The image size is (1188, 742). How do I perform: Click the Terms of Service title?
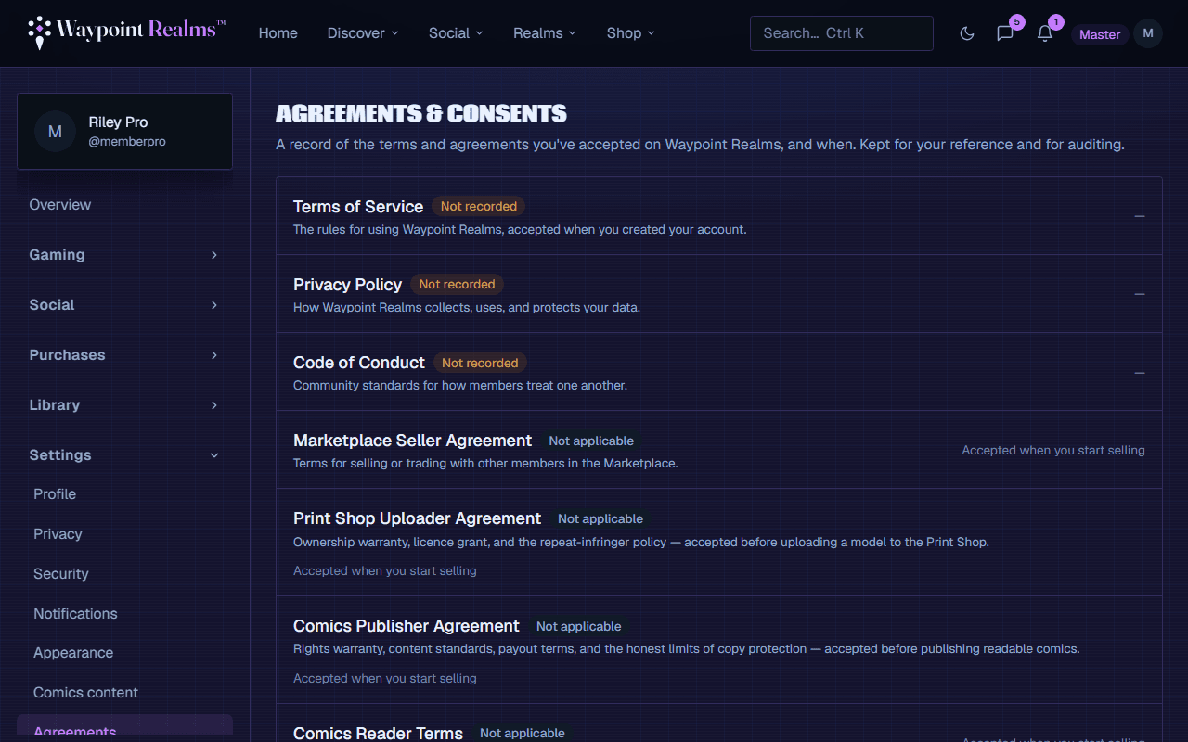(358, 207)
